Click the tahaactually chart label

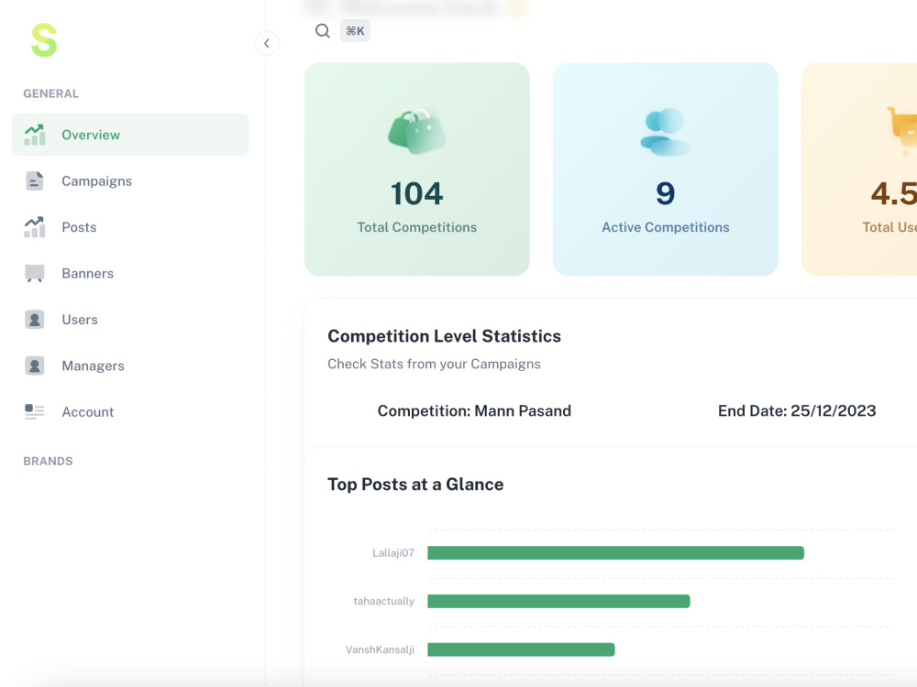383,601
